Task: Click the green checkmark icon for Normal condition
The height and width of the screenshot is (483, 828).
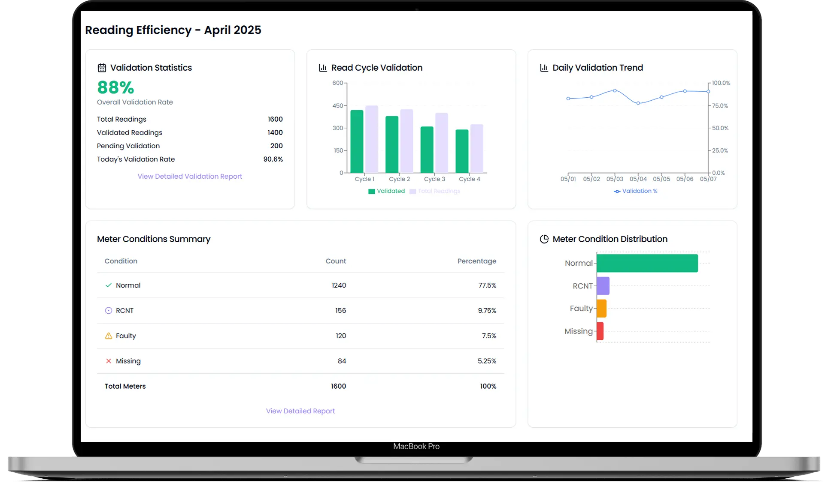Action: click(x=108, y=285)
